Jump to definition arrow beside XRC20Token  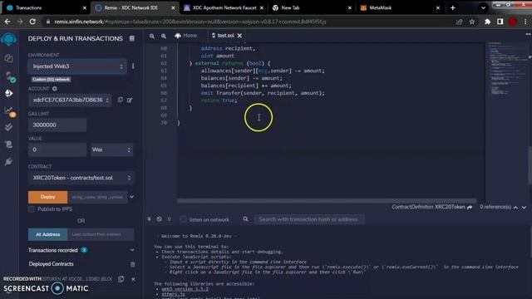click(x=470, y=207)
